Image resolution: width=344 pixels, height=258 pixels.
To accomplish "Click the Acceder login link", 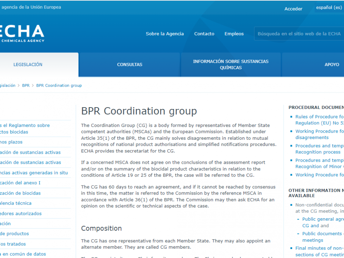I will 293,9.
